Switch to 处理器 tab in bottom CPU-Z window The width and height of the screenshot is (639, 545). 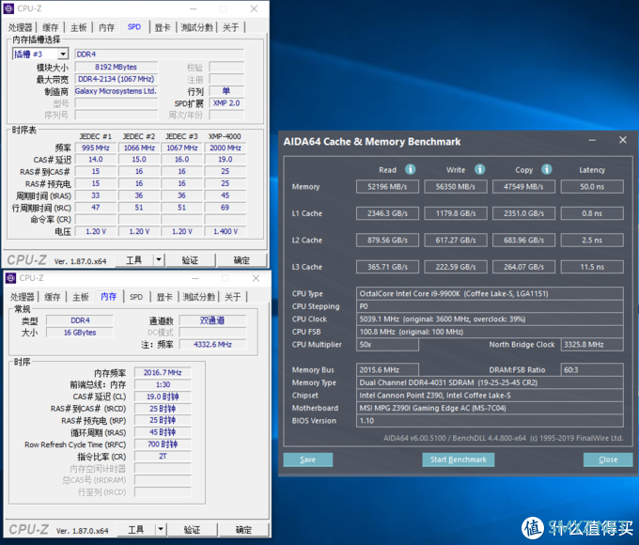pos(22,297)
